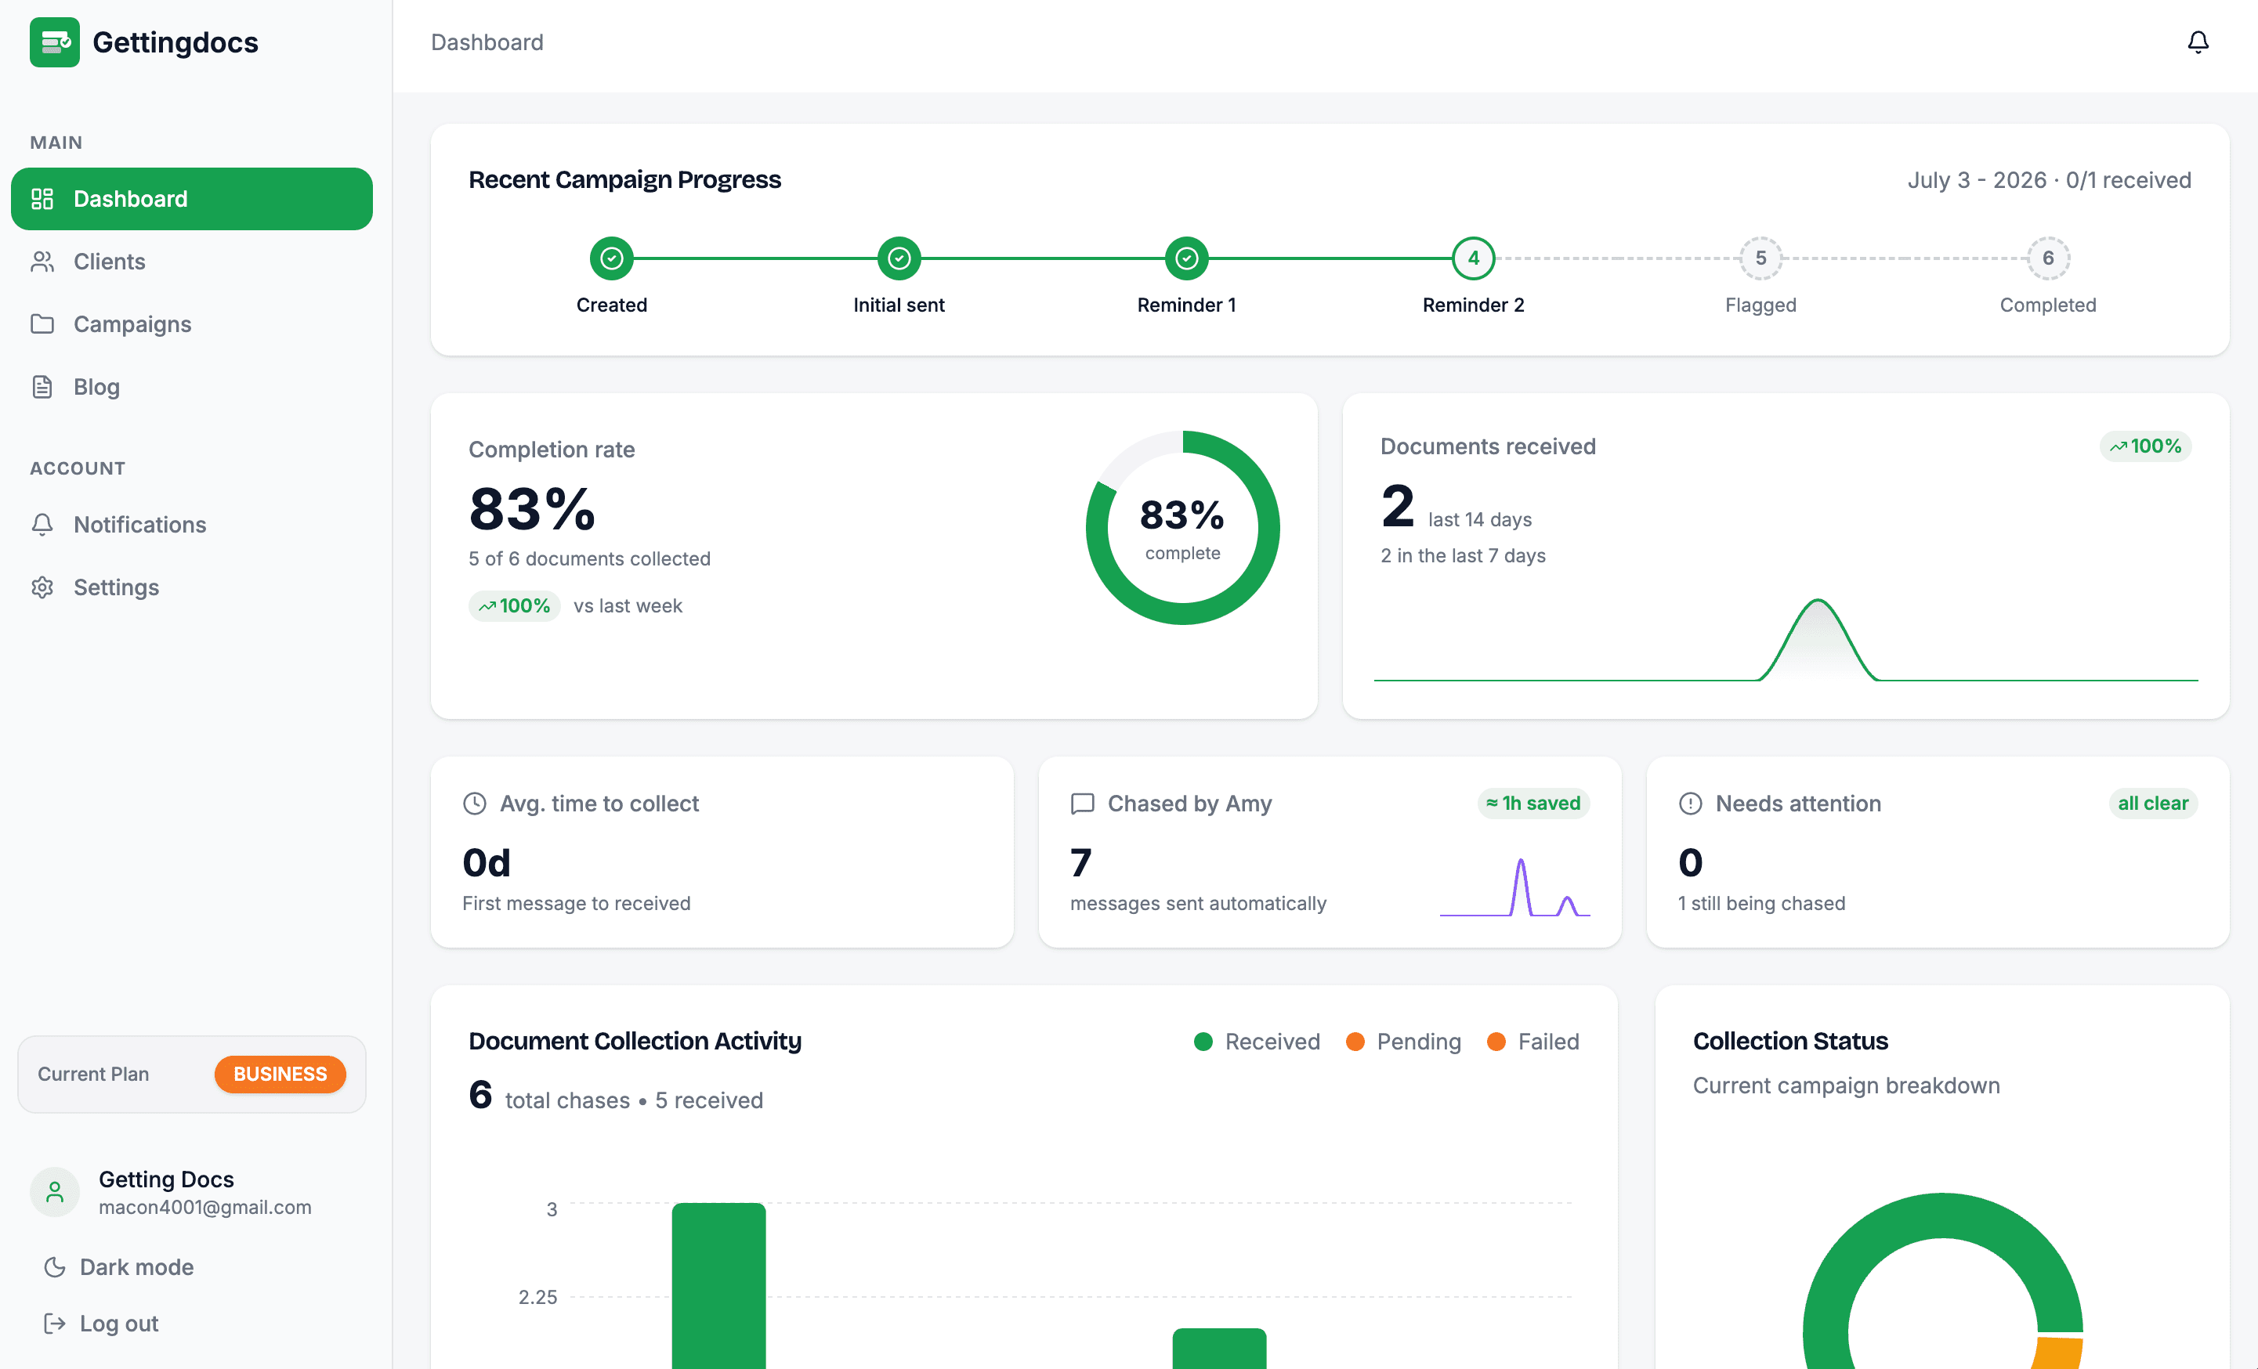Click the Chased by Amy purple sparkline
Image resolution: width=2258 pixels, height=1369 pixels.
[1514, 887]
